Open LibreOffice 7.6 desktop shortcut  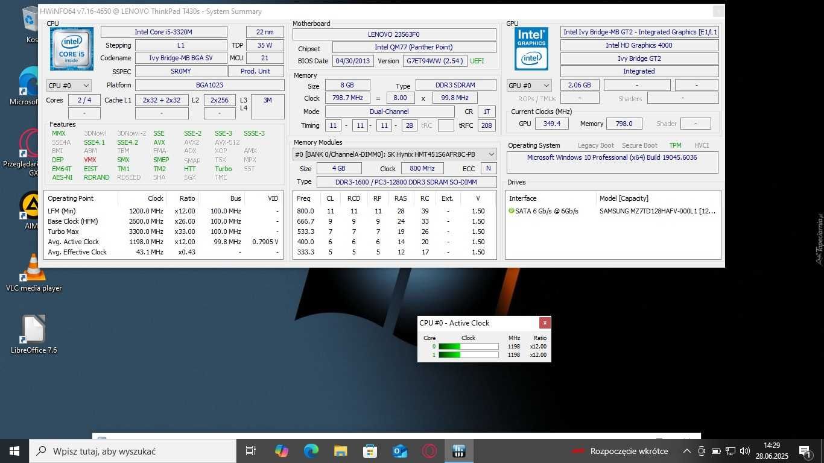(x=34, y=334)
